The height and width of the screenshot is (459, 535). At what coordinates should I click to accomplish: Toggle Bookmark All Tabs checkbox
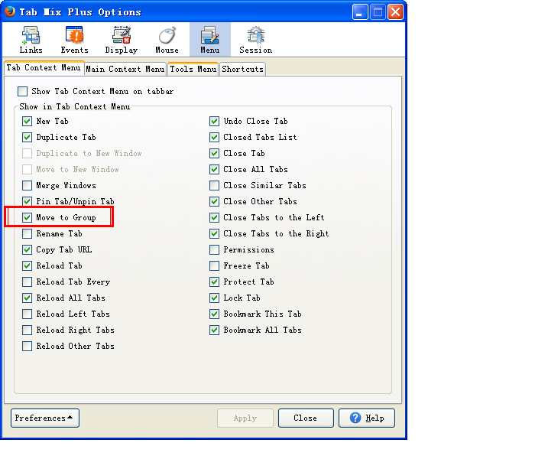[214, 330]
